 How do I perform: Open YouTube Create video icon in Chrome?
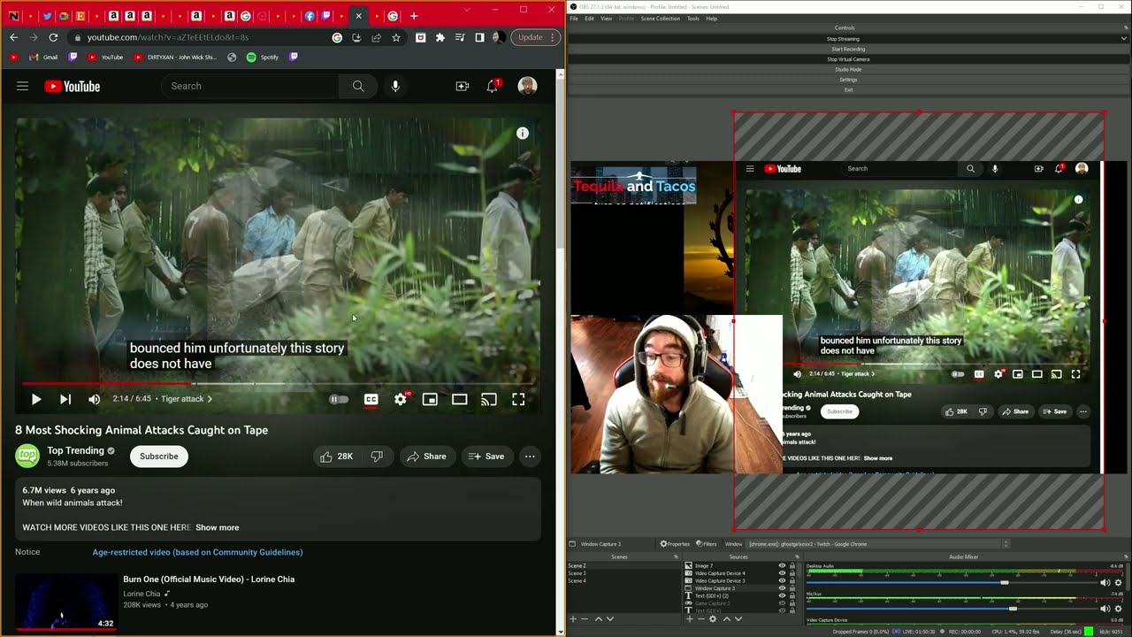(x=463, y=86)
